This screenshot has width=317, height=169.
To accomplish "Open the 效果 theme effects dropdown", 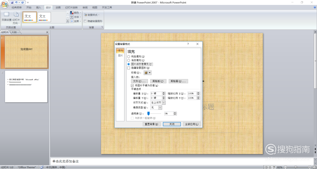I will click(75, 21).
